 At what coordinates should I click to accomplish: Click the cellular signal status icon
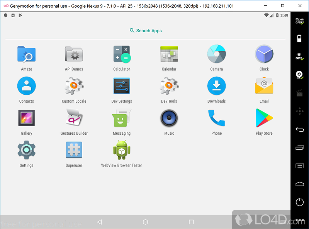272,15
